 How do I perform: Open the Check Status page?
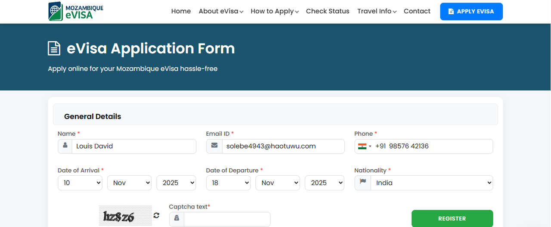[328, 11]
